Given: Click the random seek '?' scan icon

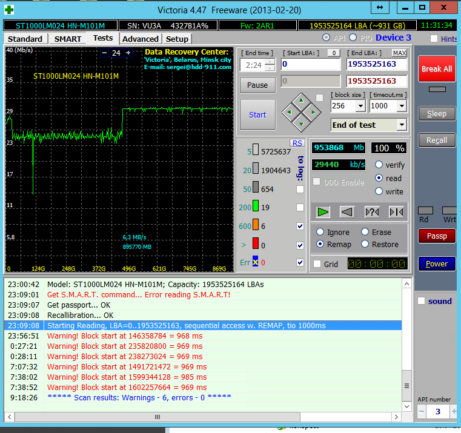Looking at the screenshot, I should click(x=372, y=212).
